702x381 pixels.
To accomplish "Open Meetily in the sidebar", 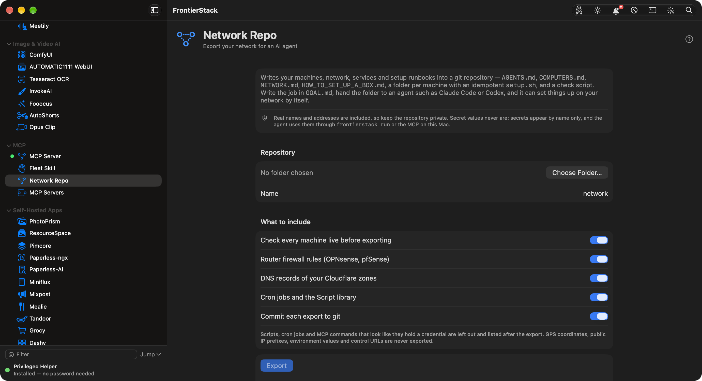I will coord(83,26).
